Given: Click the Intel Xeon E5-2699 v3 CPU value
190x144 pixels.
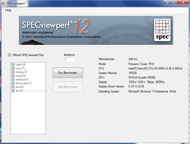Looking at the screenshot, I should click(x=155, y=69).
